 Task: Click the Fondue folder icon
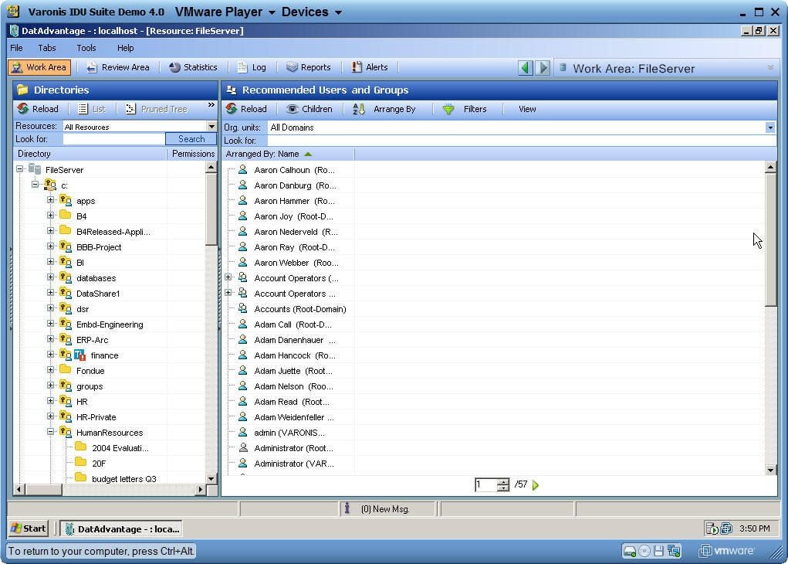click(x=66, y=370)
